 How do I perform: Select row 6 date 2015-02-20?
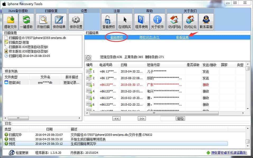coord(131,105)
